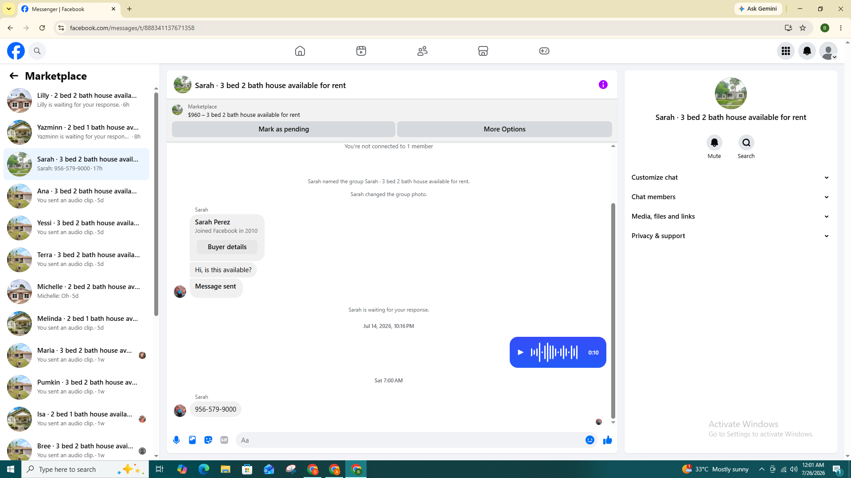Record a voice clip with microphone icon

click(176, 440)
